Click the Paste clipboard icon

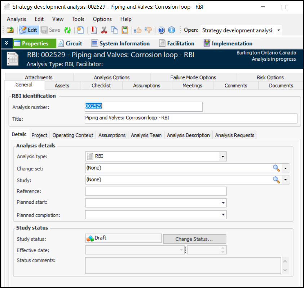click(x=124, y=30)
